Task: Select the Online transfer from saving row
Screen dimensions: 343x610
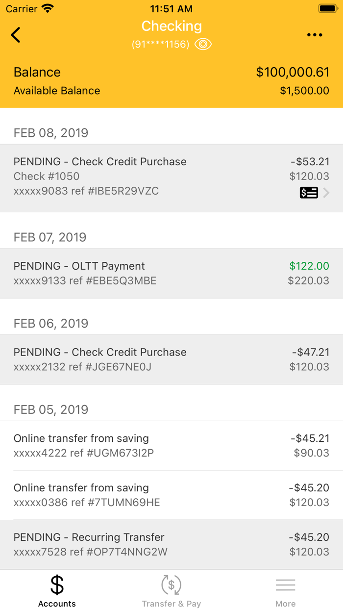Action: pos(171,445)
